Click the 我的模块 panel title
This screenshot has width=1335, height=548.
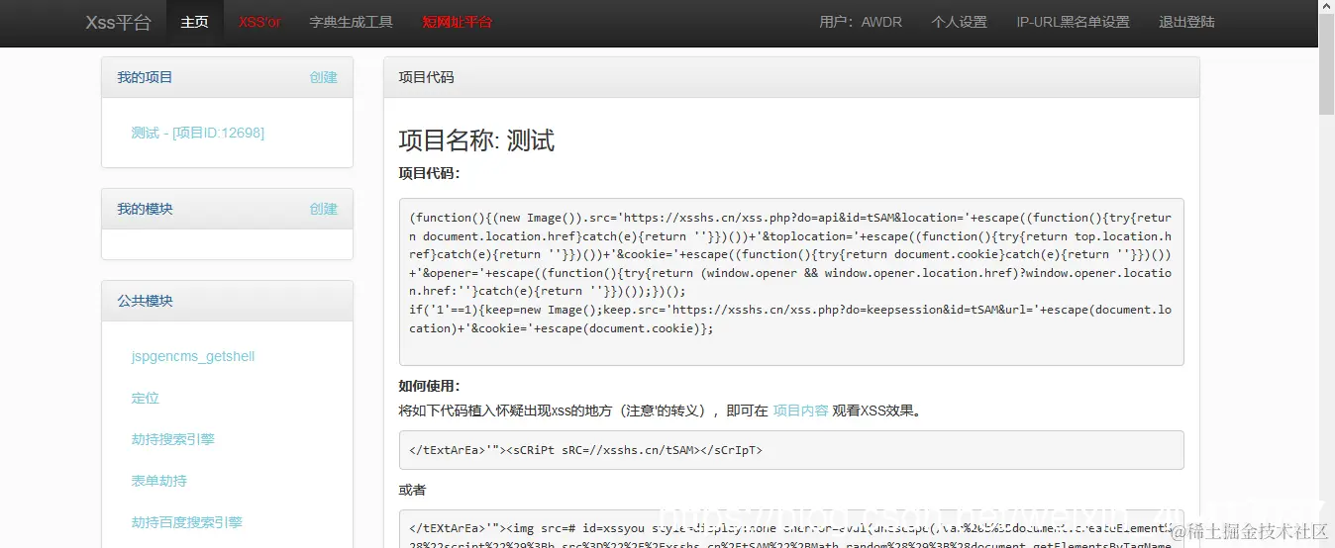click(x=145, y=209)
